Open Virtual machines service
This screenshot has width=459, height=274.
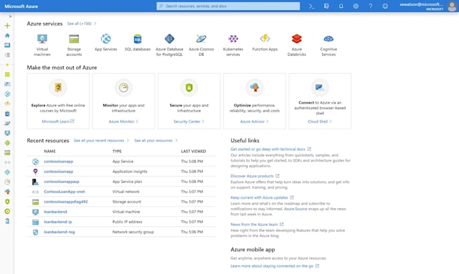coord(42,44)
